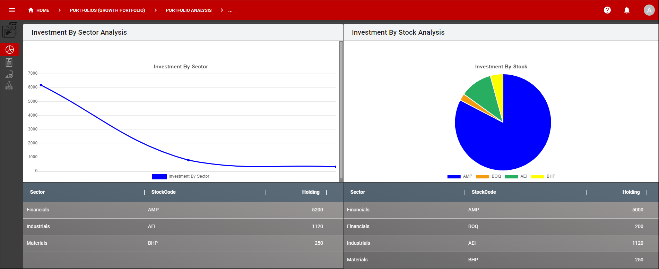Open the clipboard report sidebar icon

point(9,62)
